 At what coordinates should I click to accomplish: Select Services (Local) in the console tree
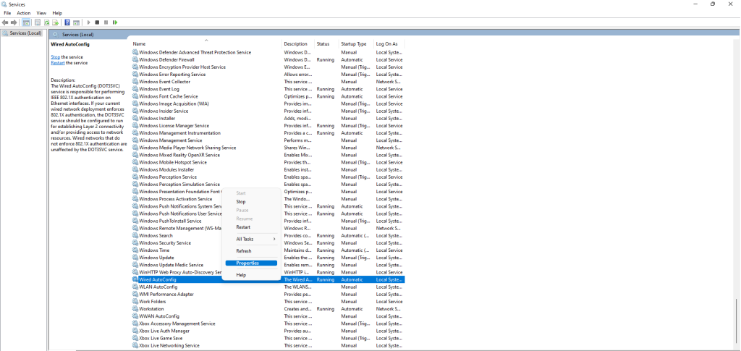point(22,33)
